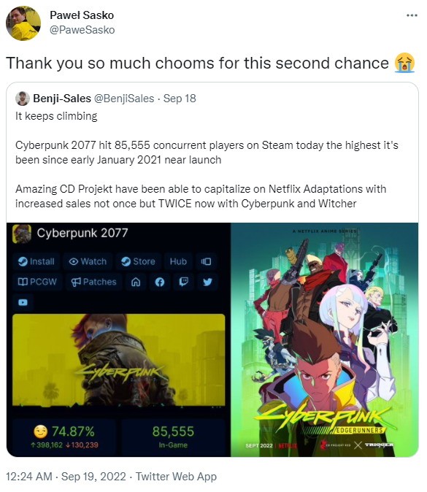The width and height of the screenshot is (427, 492).
Task: Click the Install button
Action: tap(36, 261)
